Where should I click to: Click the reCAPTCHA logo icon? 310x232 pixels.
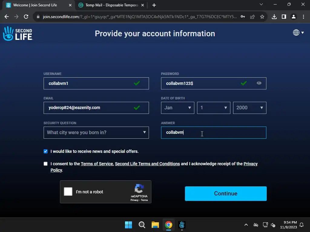(139, 188)
